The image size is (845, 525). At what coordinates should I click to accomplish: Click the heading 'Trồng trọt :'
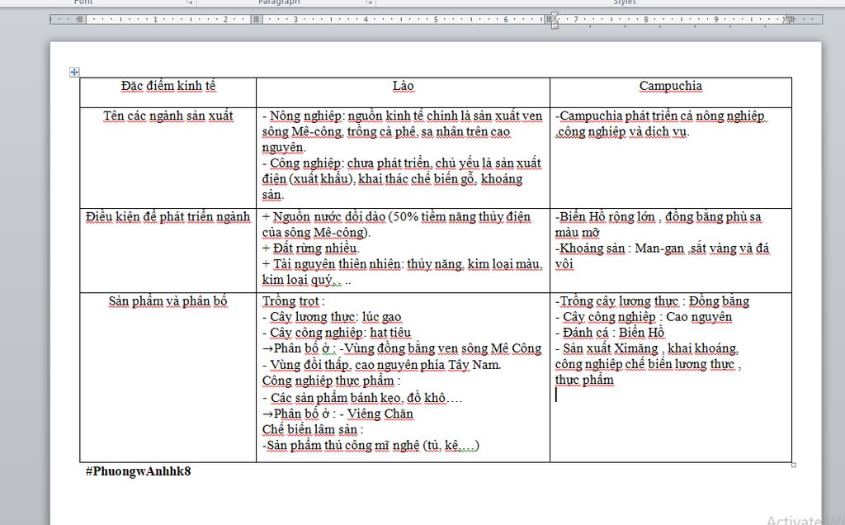[x=294, y=300]
